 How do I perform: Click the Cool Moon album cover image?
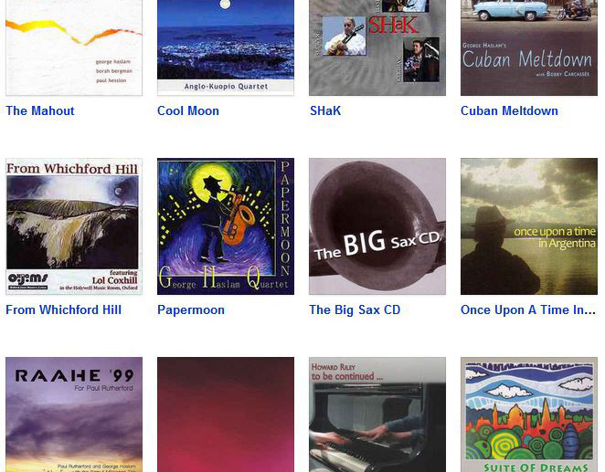pyautogui.click(x=226, y=47)
